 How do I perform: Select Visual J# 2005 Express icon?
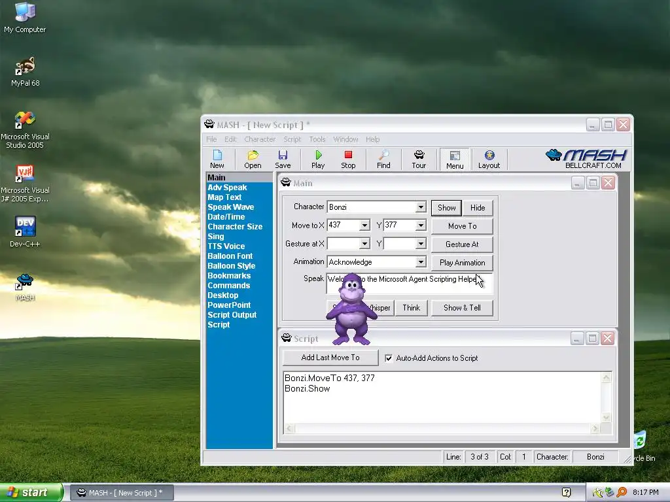click(25, 184)
